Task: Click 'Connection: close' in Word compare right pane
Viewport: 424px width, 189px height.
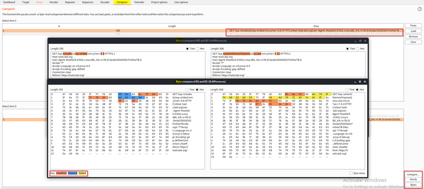Action: (x=222, y=72)
